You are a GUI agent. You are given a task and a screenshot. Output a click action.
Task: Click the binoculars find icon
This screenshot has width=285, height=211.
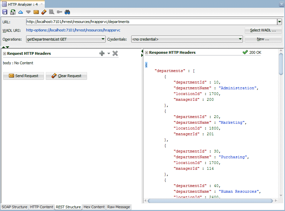pyautogui.click(x=67, y=12)
